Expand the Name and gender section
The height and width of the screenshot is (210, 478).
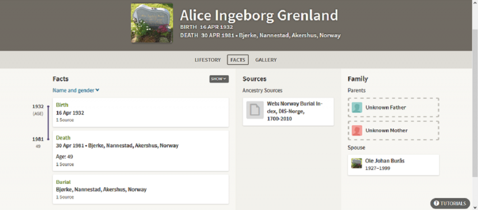click(76, 90)
